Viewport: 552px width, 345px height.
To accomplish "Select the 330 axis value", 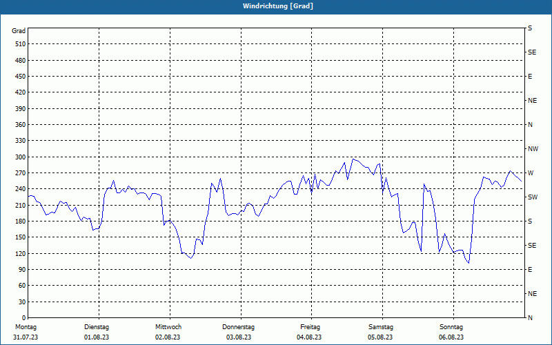I will point(21,141).
